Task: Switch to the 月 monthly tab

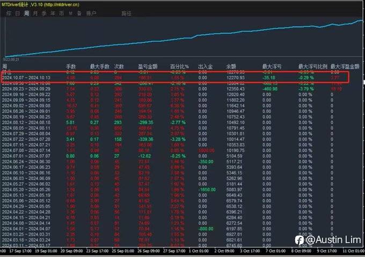Action: [x=35, y=13]
